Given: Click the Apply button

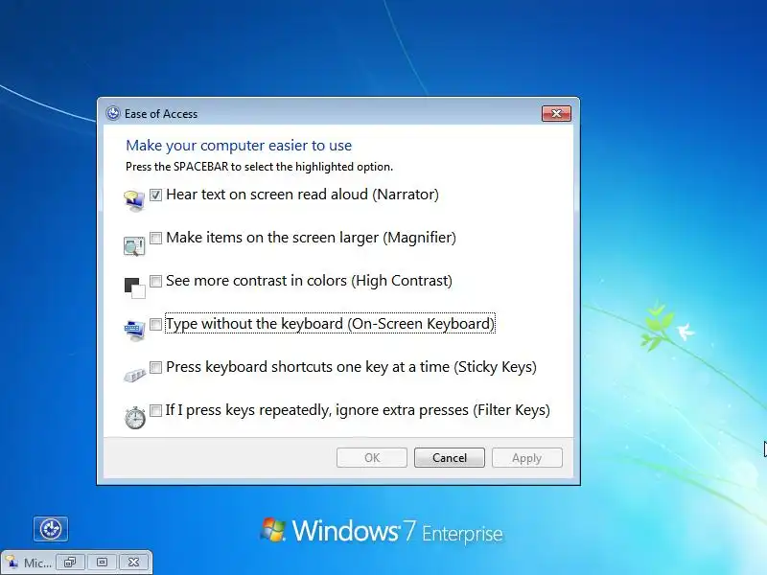Looking at the screenshot, I should [526, 458].
